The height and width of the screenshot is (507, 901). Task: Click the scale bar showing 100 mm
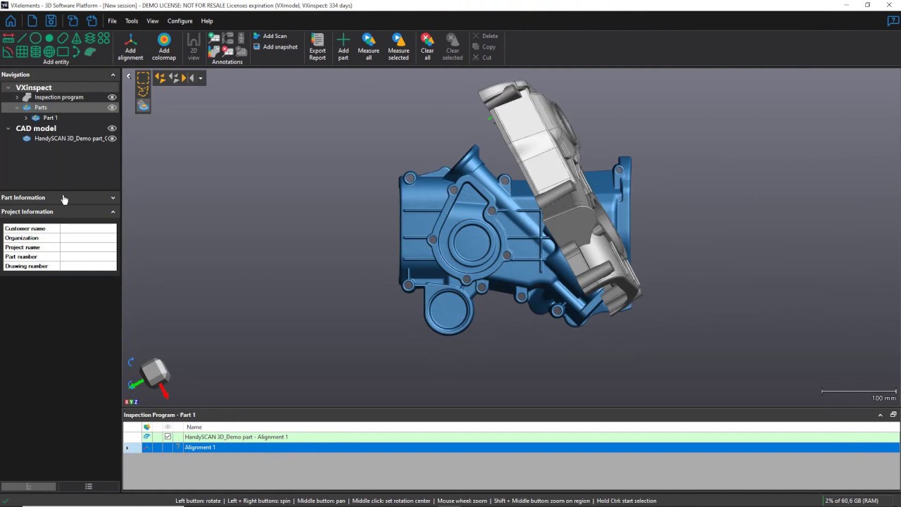tap(858, 392)
